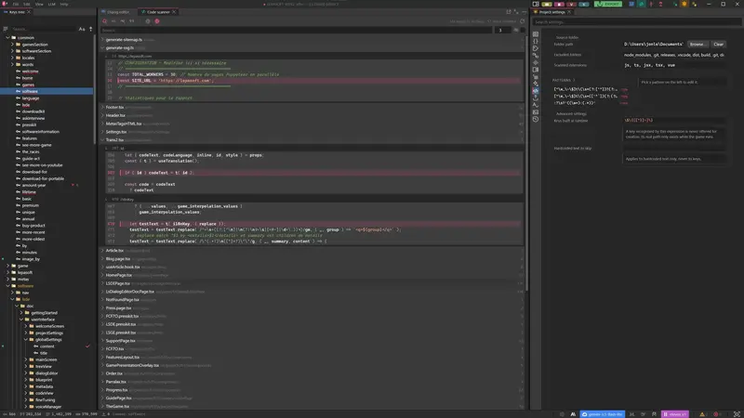Click the sparkle icon in settings sidebar
744x418 pixels.
(536, 84)
